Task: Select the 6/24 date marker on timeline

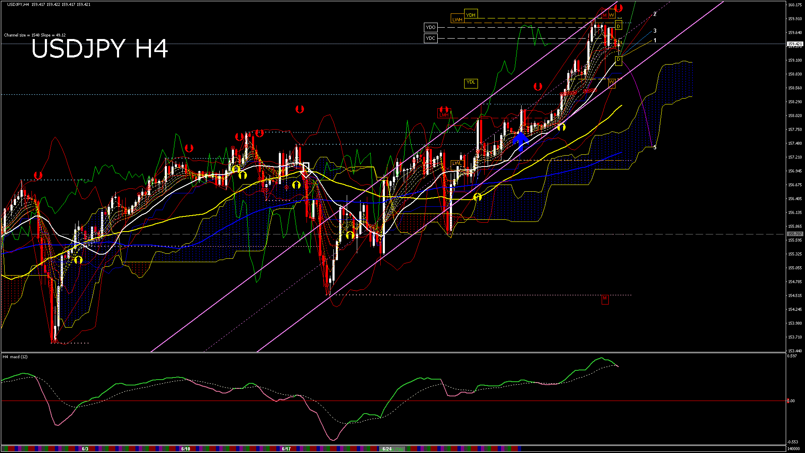Action: pyautogui.click(x=387, y=449)
